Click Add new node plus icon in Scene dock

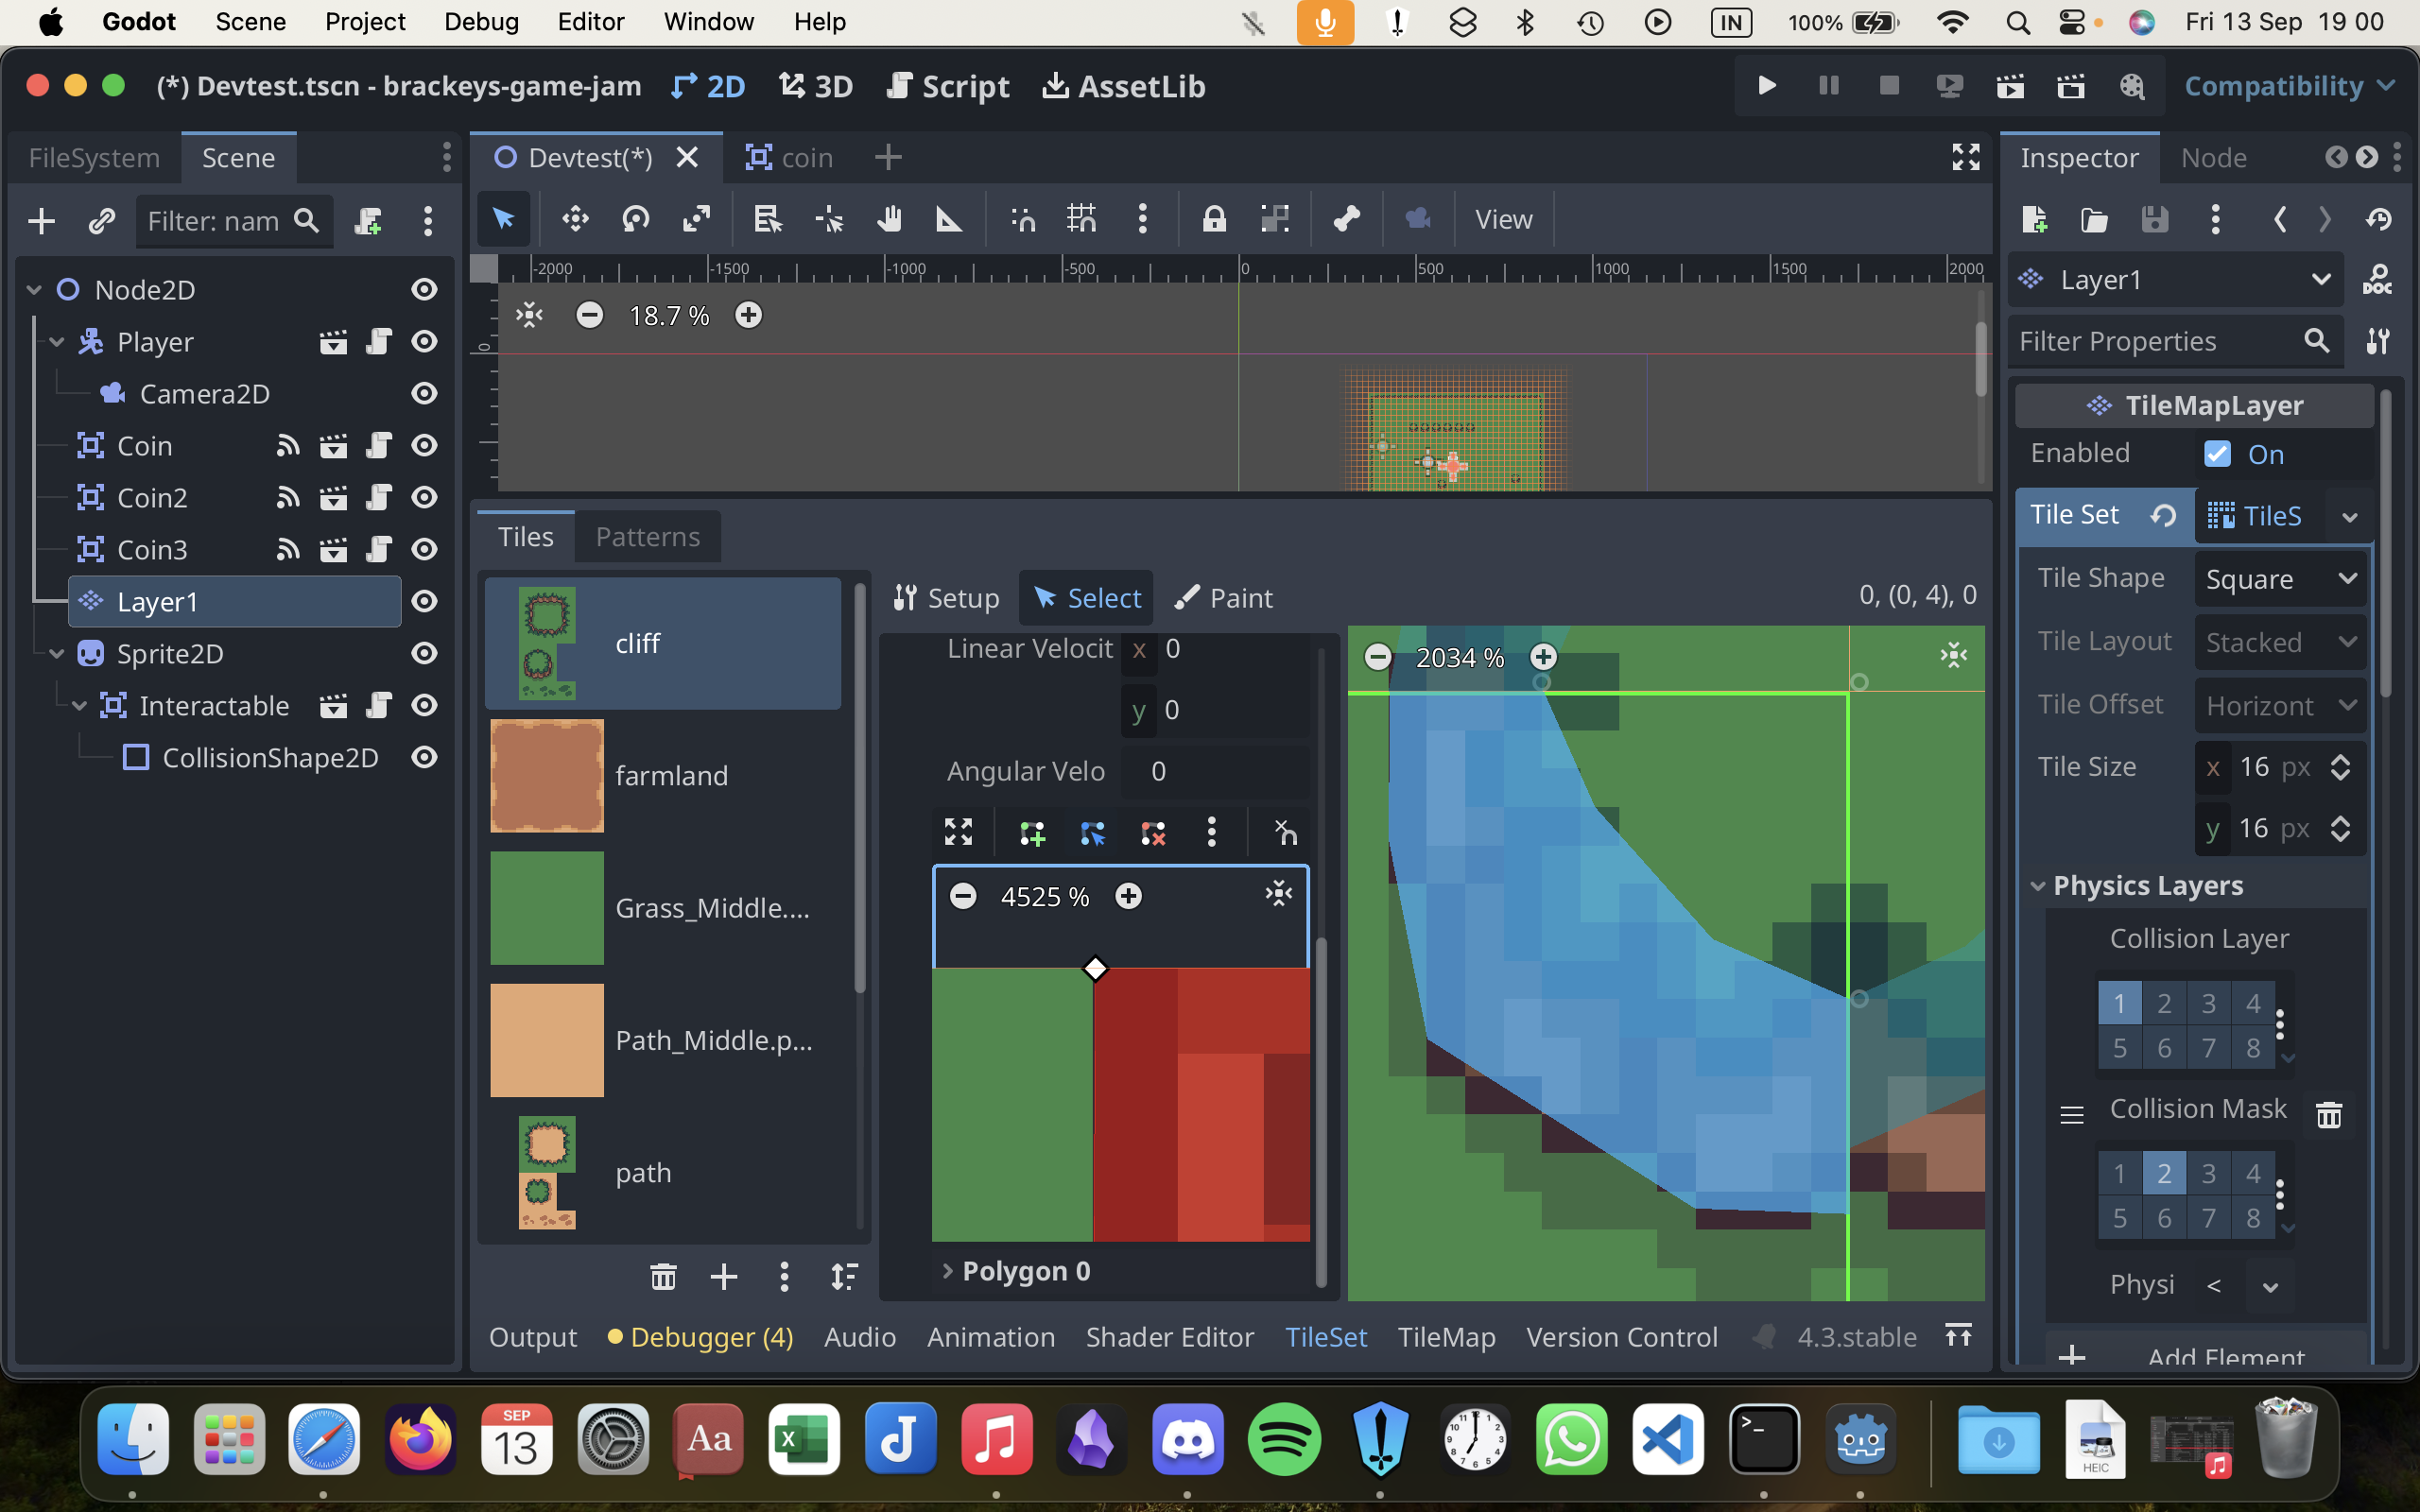[41, 221]
